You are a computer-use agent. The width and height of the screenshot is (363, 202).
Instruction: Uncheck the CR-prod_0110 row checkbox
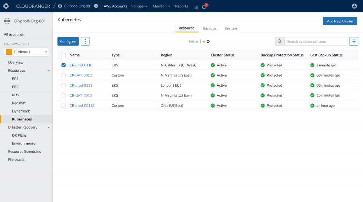[x=63, y=65]
